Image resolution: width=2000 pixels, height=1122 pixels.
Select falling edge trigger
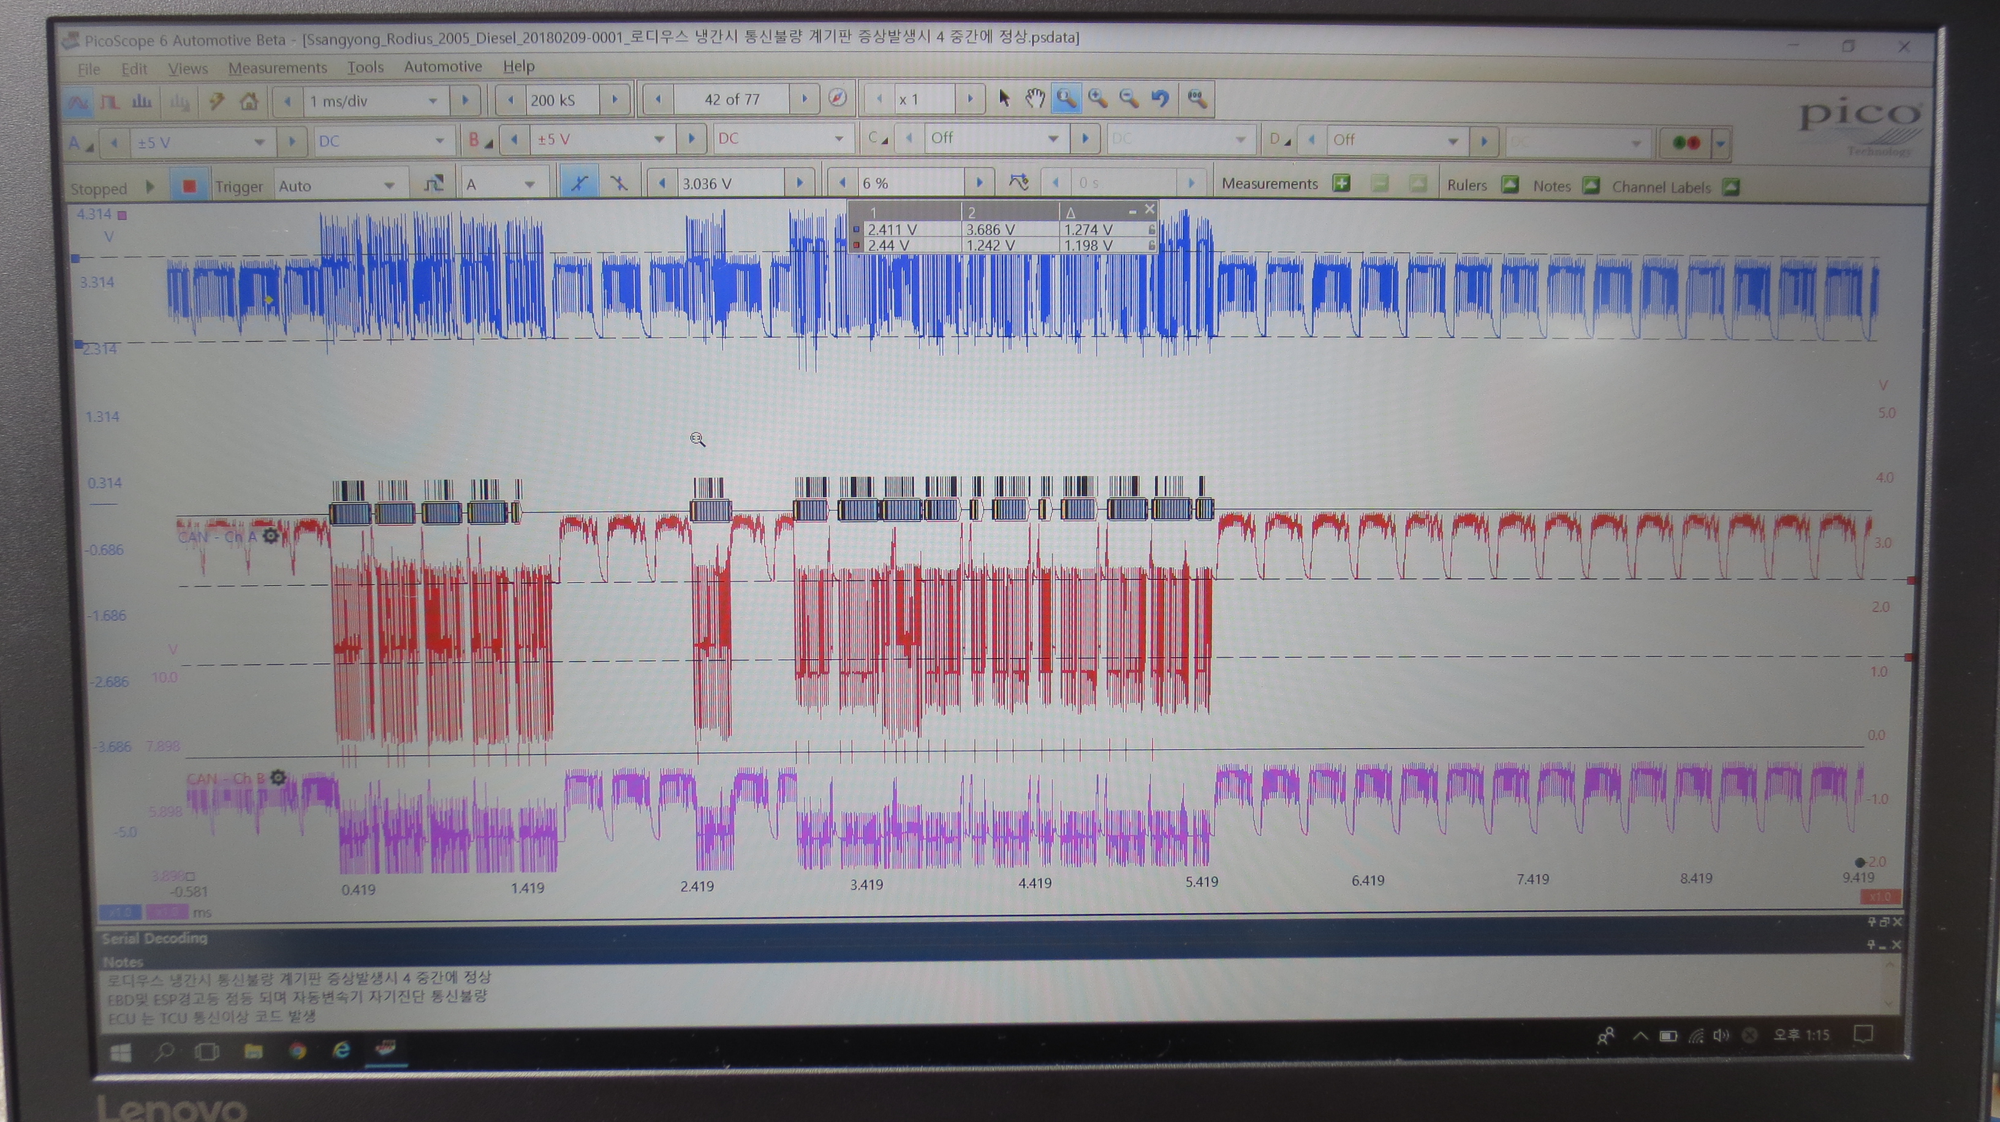[x=619, y=183]
